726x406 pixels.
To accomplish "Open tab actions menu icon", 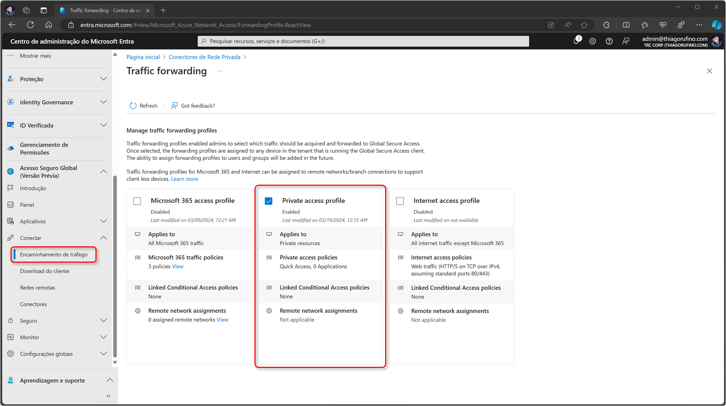I will [x=44, y=11].
